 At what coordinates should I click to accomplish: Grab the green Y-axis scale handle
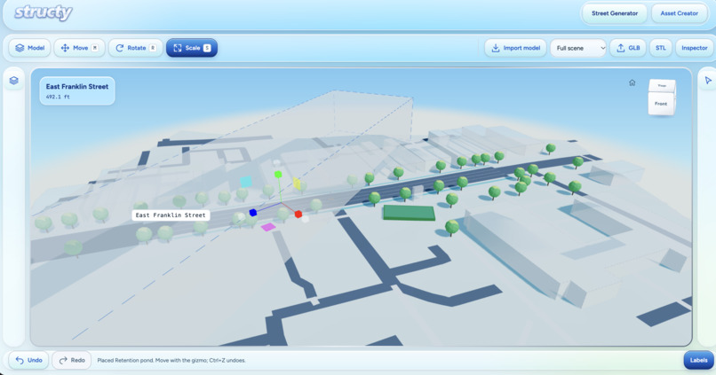(x=278, y=175)
